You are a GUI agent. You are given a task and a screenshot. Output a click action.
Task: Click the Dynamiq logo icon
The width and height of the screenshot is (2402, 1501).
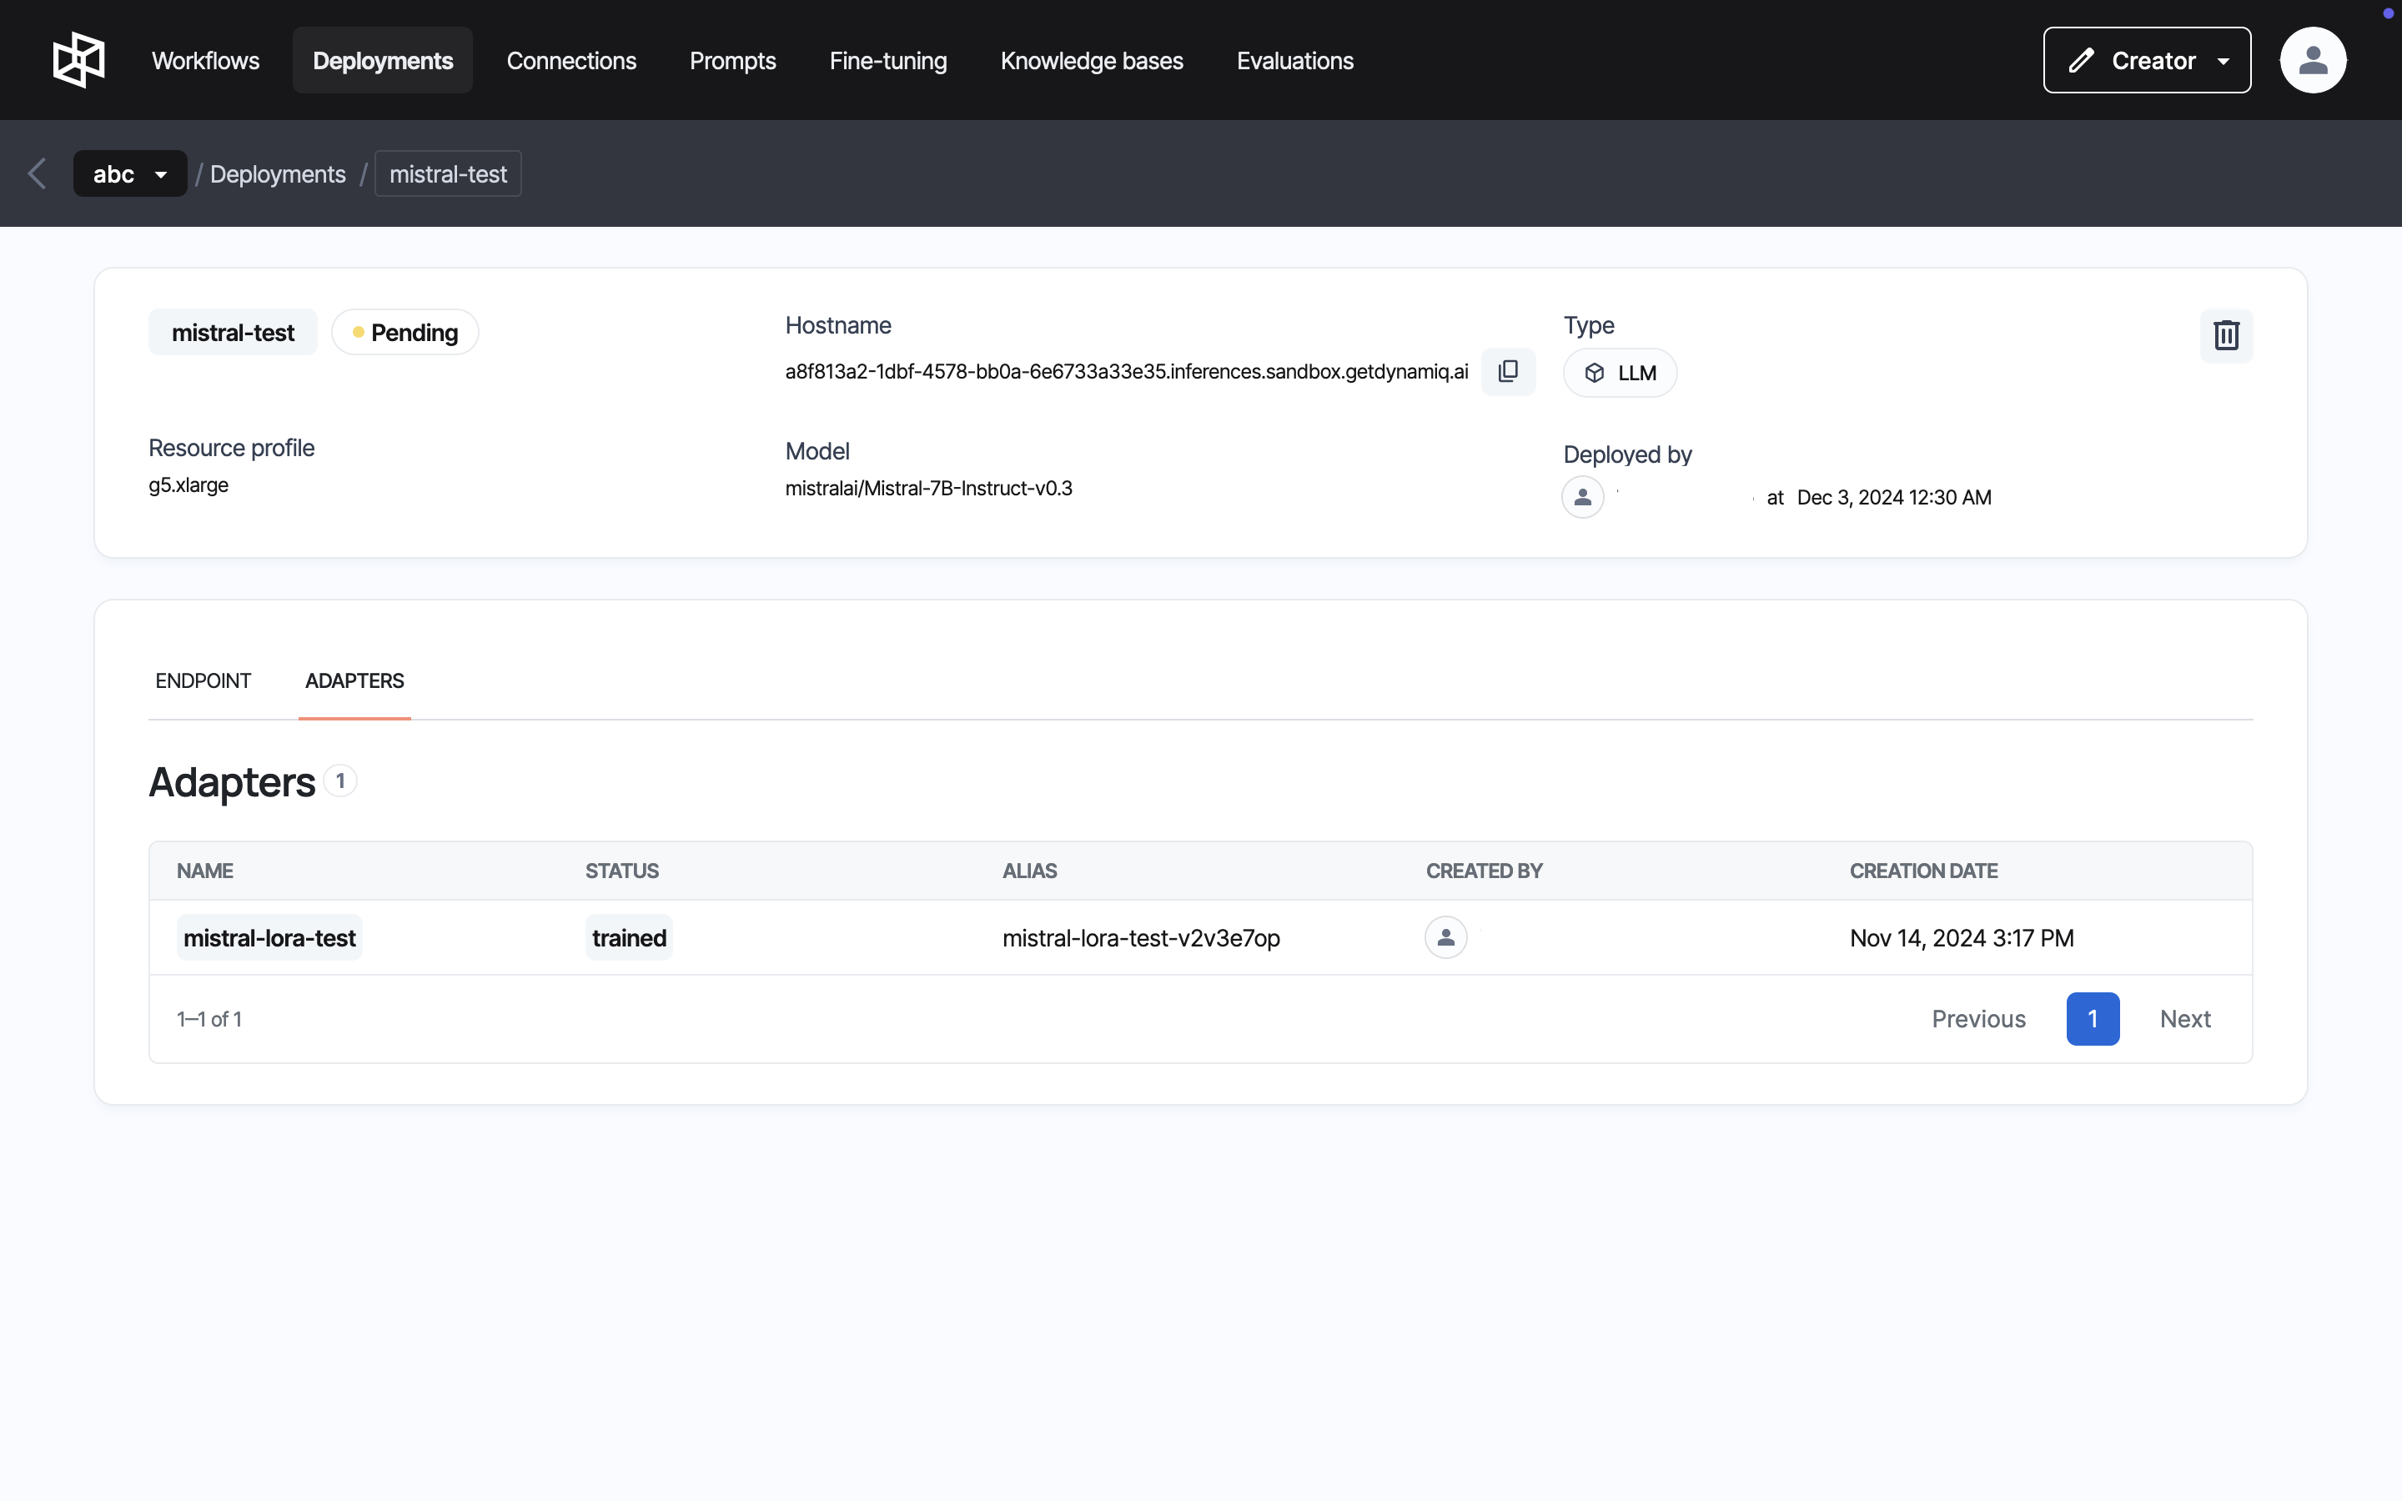pos(78,61)
